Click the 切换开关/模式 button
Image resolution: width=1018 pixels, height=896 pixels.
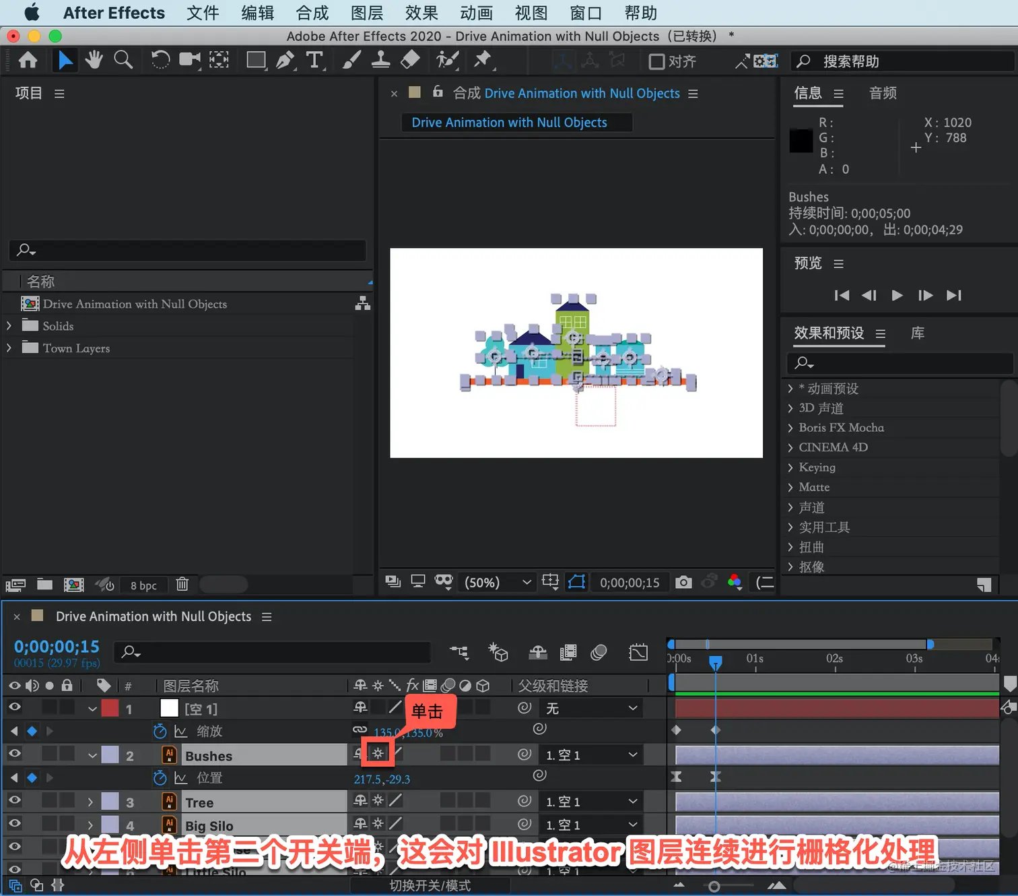(x=430, y=885)
